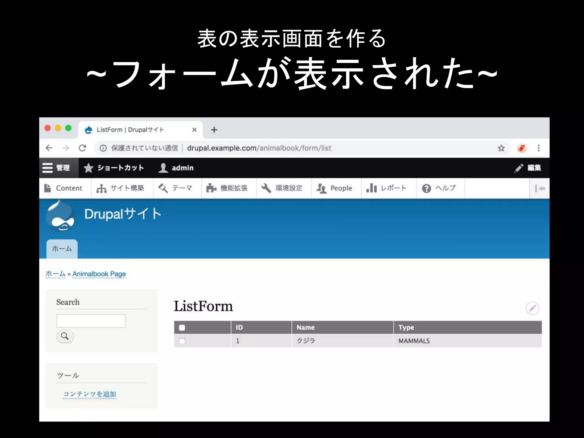
Task: Click the ツール block heading
Action: pyautogui.click(x=68, y=376)
